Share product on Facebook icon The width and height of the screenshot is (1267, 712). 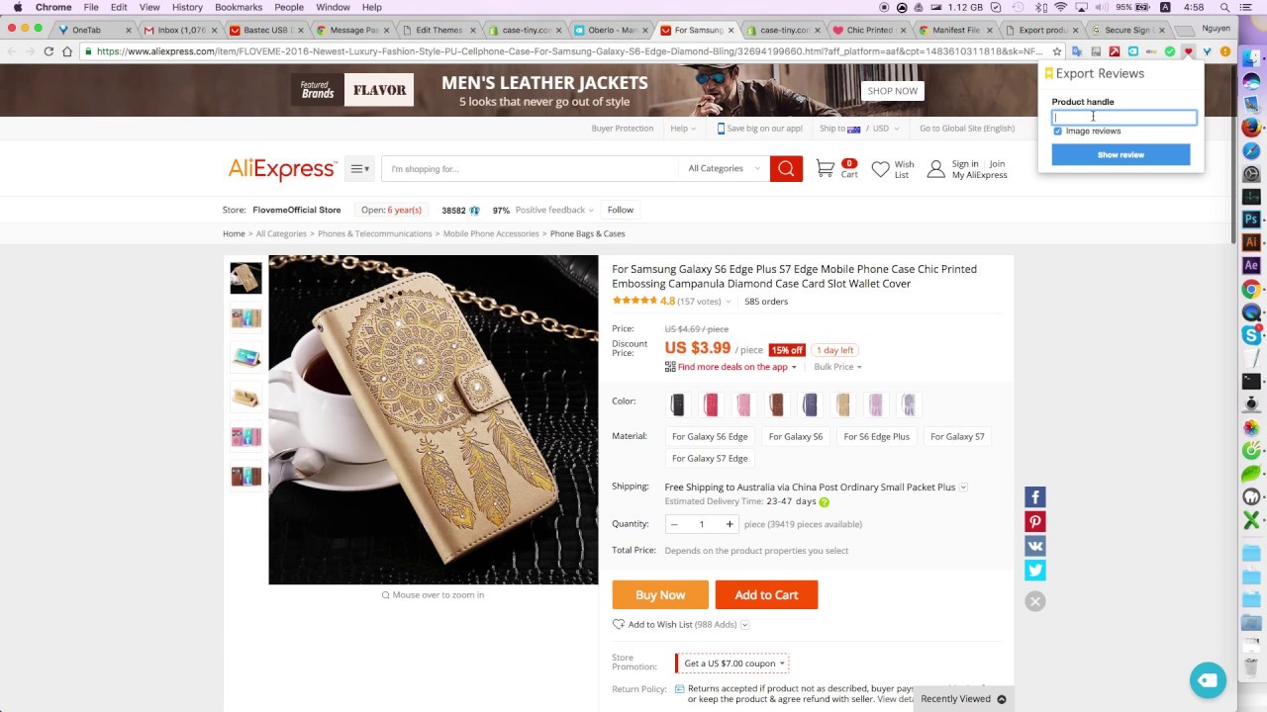1035,497
